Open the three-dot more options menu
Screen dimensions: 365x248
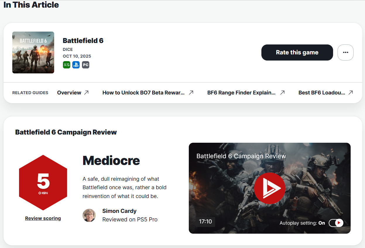[345, 52]
